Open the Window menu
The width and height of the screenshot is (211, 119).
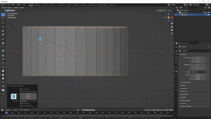tap(19, 5)
